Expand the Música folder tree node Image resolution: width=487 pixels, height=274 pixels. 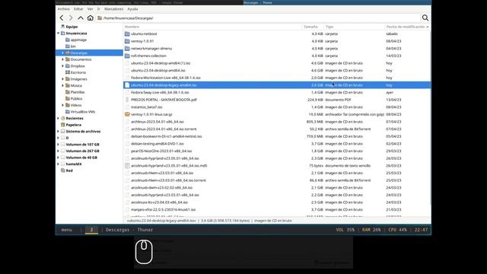pyautogui.click(x=62, y=85)
